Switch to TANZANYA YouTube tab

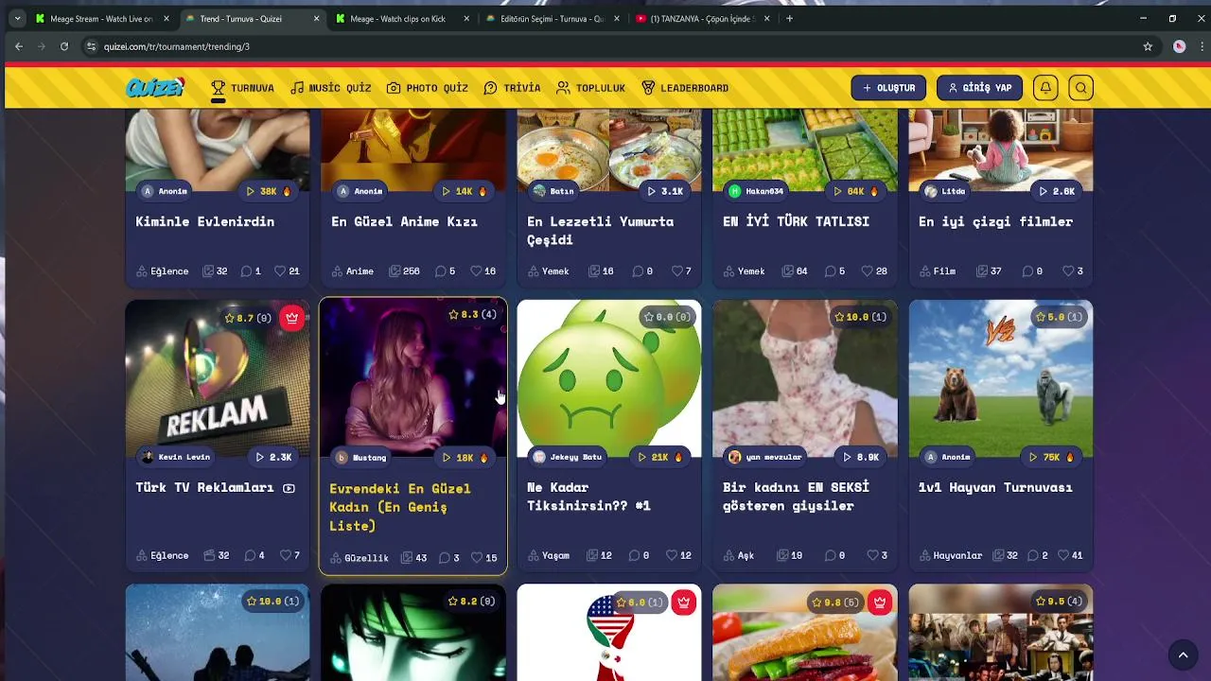click(704, 18)
